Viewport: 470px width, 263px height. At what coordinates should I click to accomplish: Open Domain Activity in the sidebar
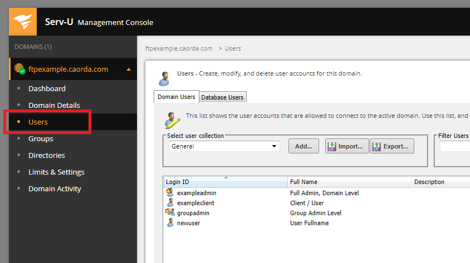(x=55, y=189)
